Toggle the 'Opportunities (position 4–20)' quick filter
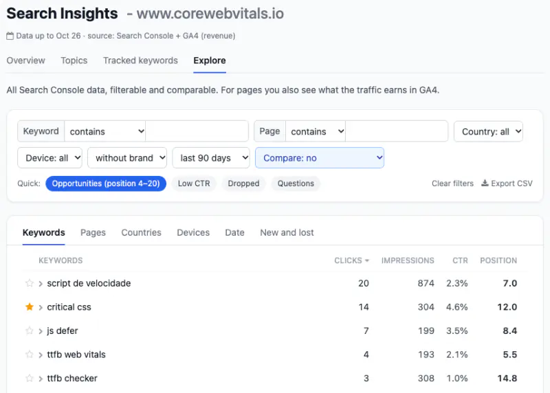The width and height of the screenshot is (550, 393). point(106,183)
